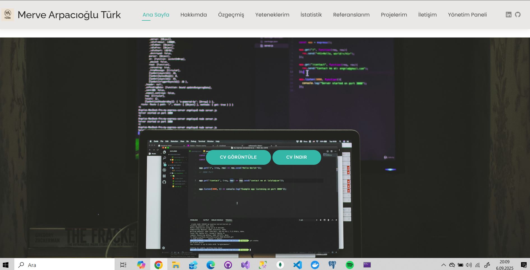
Task: Open Visual Studio Code from taskbar
Action: tap(297, 265)
